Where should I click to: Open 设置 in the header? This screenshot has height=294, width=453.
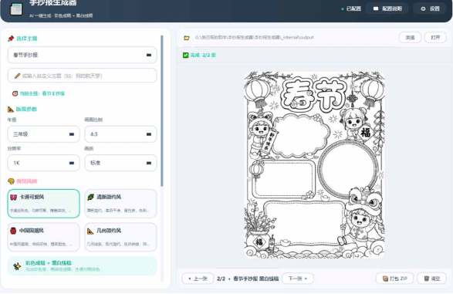pos(430,8)
